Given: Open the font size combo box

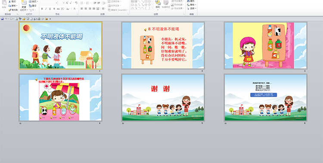Looking at the screenshot, I should coord(62,3).
